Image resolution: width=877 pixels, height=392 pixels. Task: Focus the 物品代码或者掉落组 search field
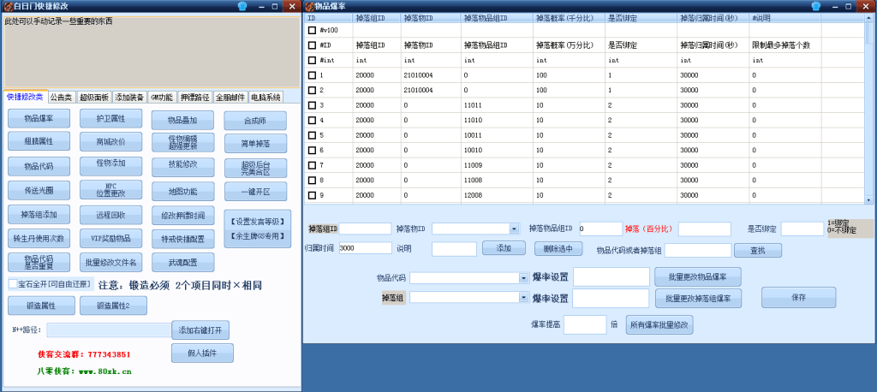pyautogui.click(x=698, y=251)
